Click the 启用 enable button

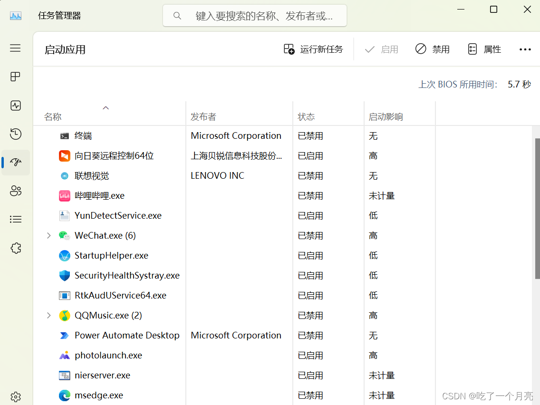coord(382,49)
